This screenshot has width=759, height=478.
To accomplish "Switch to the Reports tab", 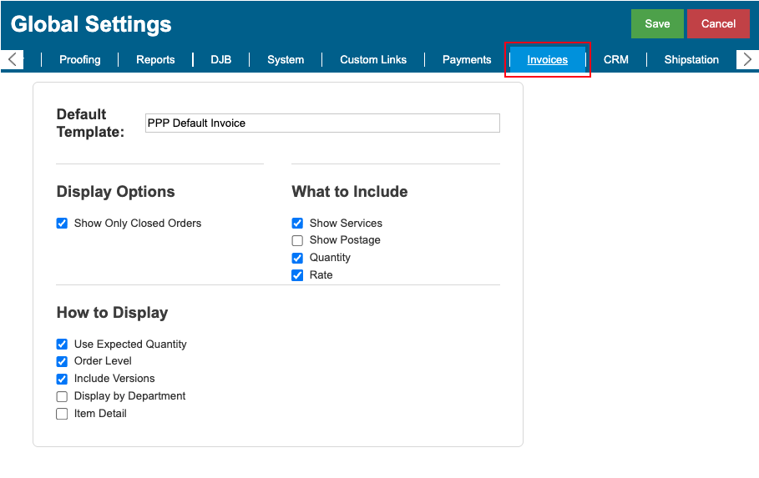I will [155, 59].
